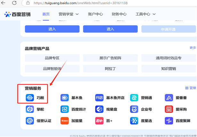Image resolution: width=197 pixels, height=137 pixels.
Task: Open the 营销学堂 menu
Action: point(66,14)
